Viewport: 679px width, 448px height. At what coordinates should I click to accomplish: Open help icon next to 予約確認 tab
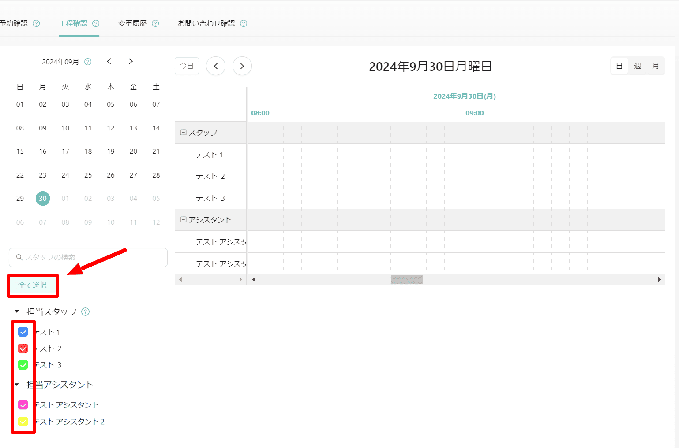[36, 23]
